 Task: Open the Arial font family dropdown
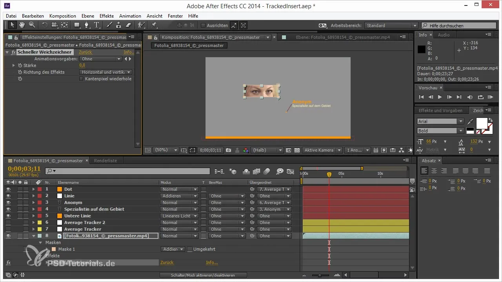[440, 121]
